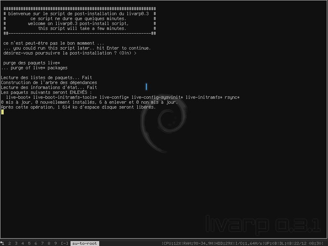This screenshot has width=328, height=246.
Task: Click 'Lecture des listes de paquets... Fait'
Action: click(x=46, y=77)
